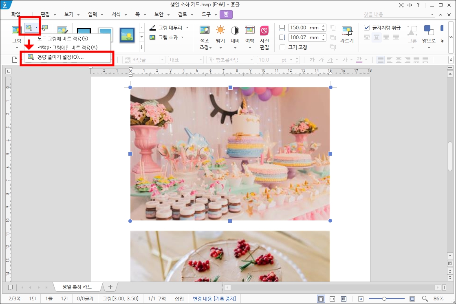Decrease picture height with stepper down arrow

(x=324, y=39)
